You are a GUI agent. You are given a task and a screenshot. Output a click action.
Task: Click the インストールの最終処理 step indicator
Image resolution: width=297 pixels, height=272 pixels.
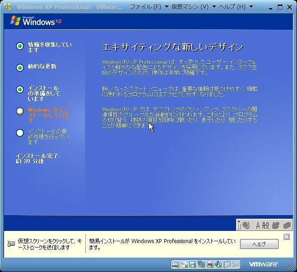point(20,133)
